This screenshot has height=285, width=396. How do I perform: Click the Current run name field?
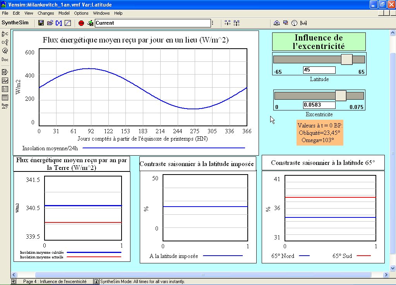(153, 23)
